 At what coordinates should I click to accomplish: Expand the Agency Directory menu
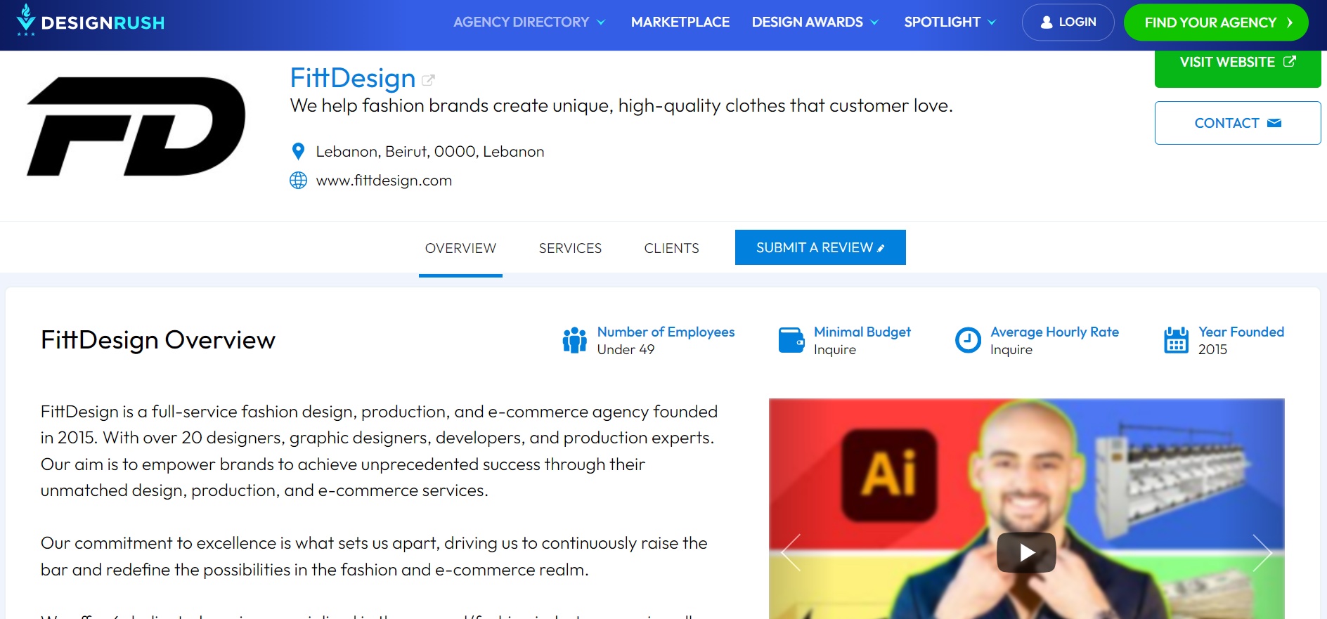tap(529, 22)
